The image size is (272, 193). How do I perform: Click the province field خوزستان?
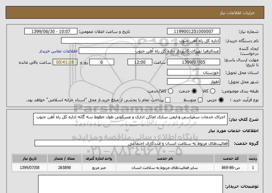(194, 72)
